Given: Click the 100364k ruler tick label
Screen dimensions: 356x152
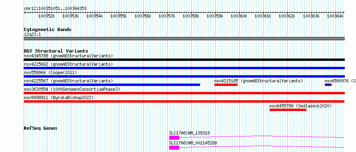Looking at the screenshot, I should click(x=335, y=16).
